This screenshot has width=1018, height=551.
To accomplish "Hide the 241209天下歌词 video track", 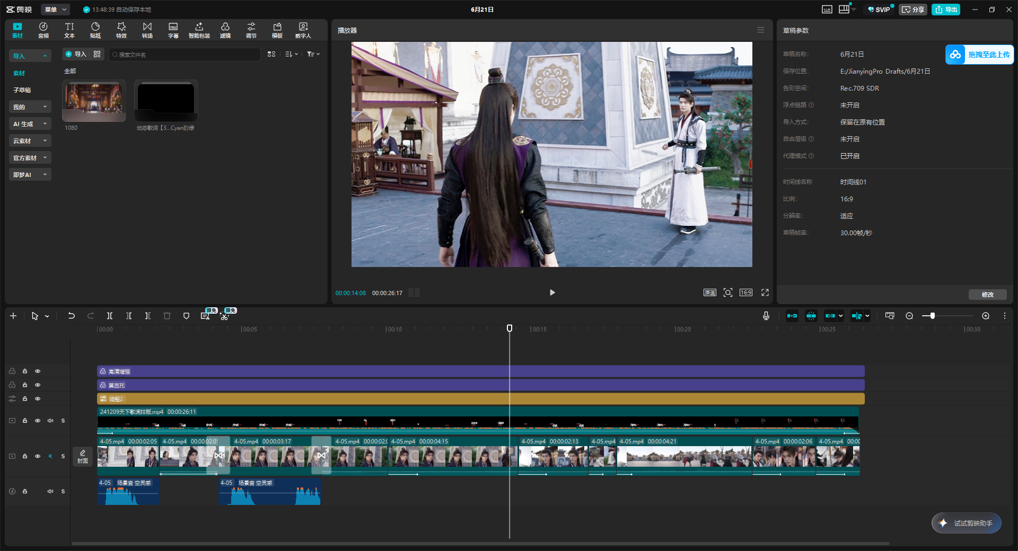I will click(x=38, y=421).
